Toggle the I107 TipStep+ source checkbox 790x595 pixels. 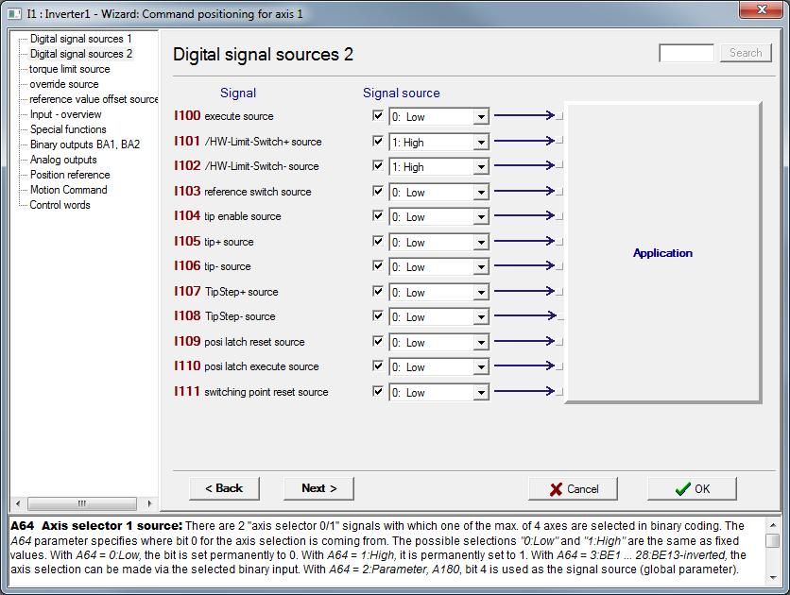(377, 292)
